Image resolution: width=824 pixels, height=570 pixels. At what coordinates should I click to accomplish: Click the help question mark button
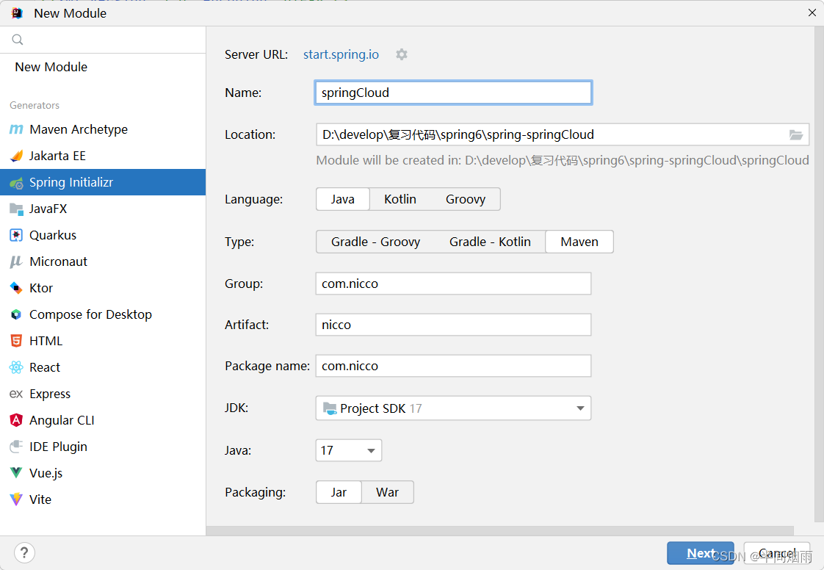tap(24, 552)
